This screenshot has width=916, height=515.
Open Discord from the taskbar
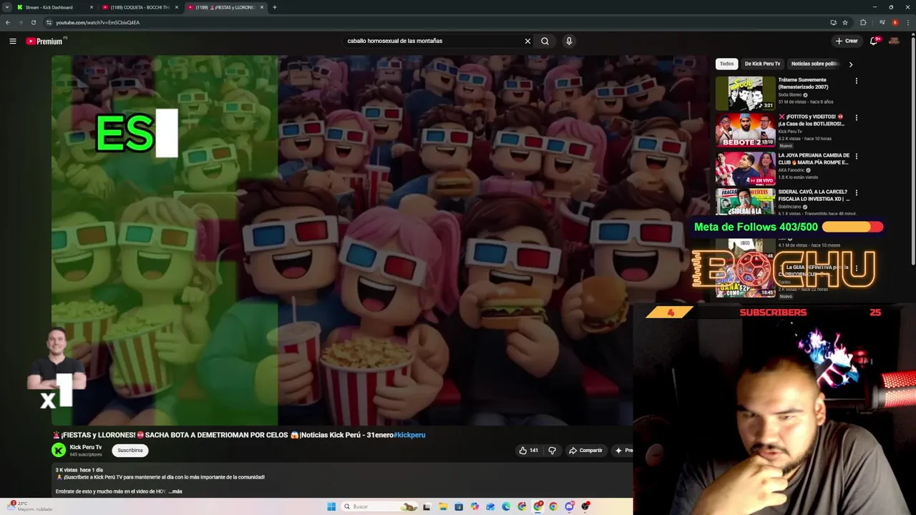(569, 506)
